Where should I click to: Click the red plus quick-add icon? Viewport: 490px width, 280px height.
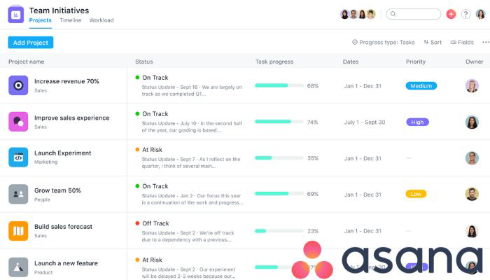click(x=451, y=14)
